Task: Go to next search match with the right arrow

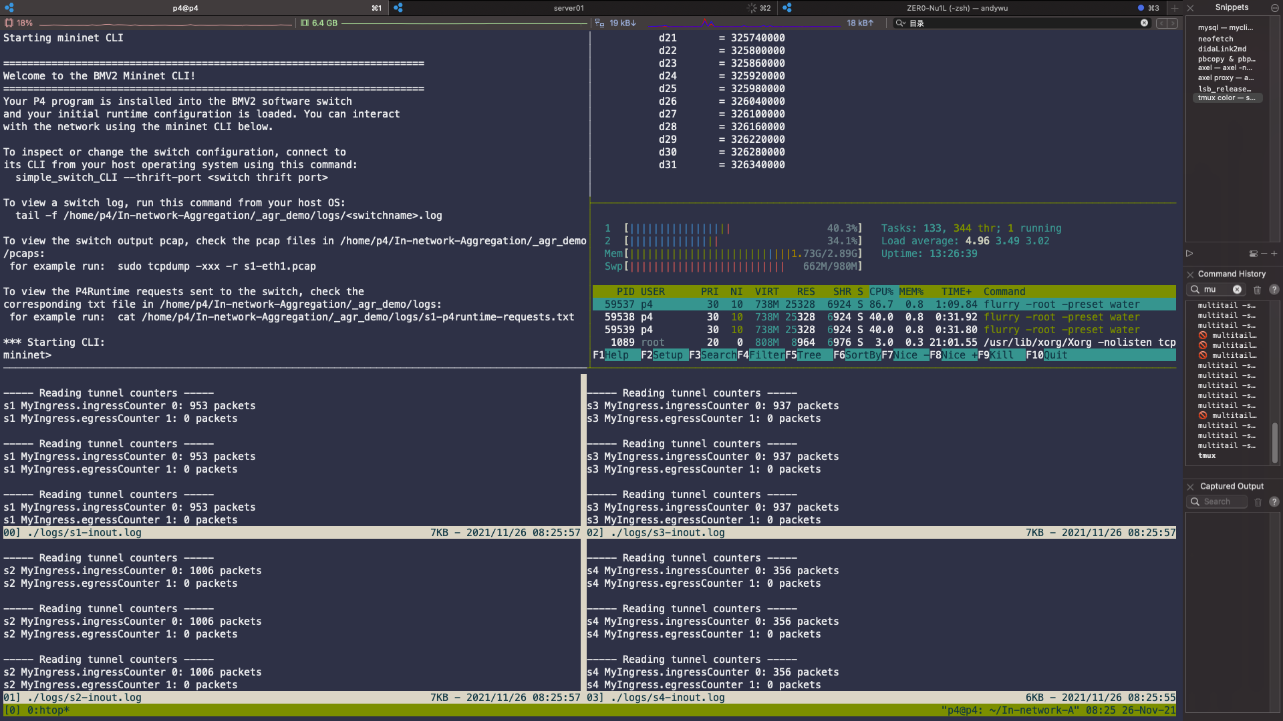Action: tap(1173, 23)
